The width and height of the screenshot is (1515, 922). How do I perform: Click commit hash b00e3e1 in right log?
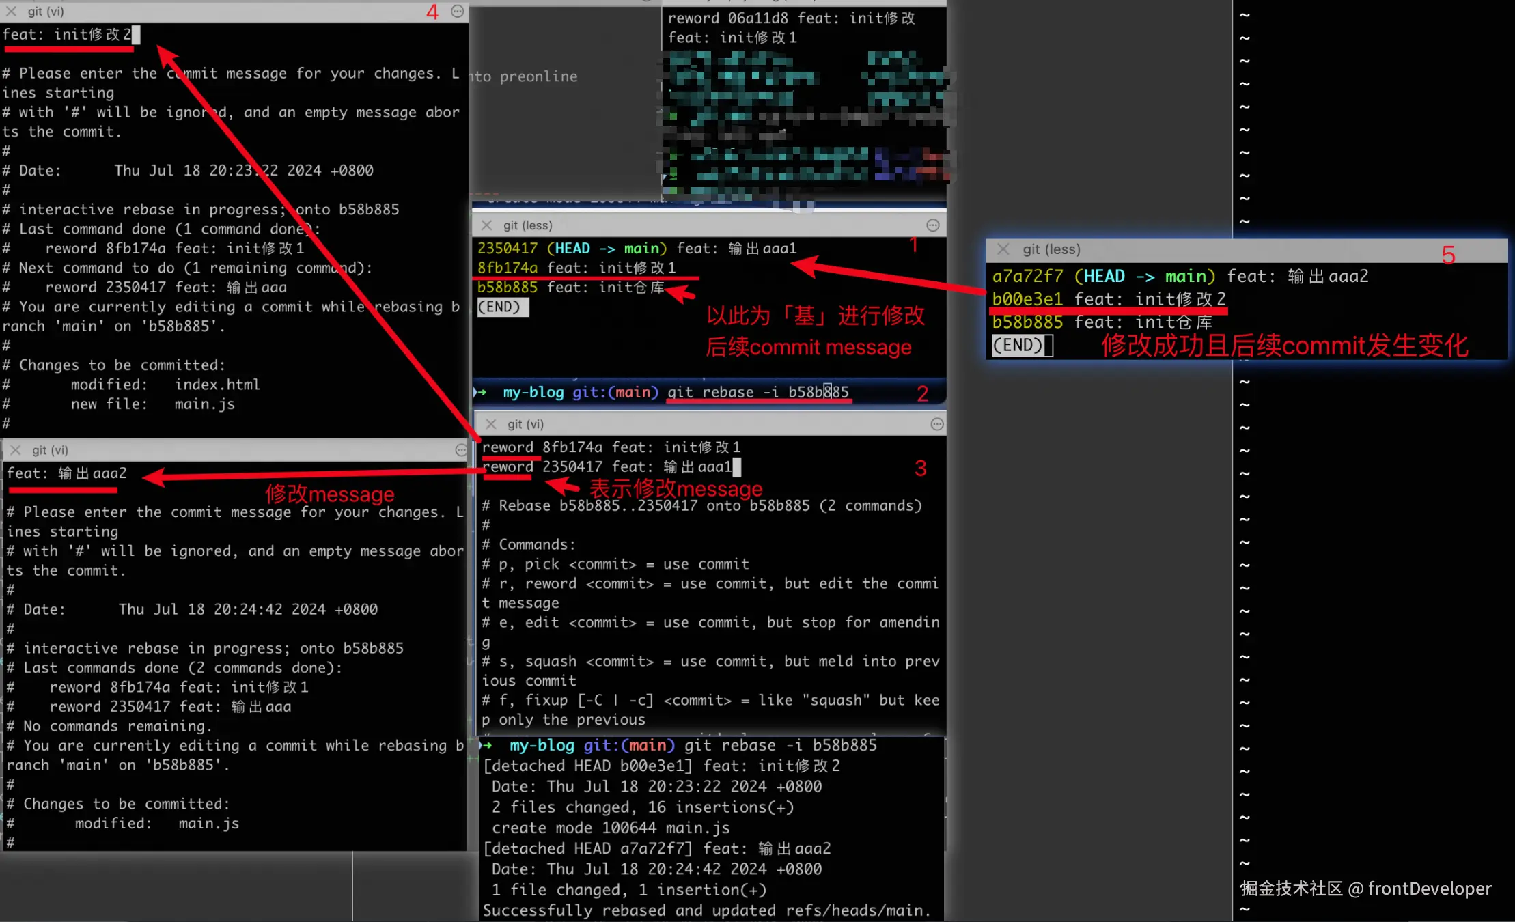(x=1027, y=299)
